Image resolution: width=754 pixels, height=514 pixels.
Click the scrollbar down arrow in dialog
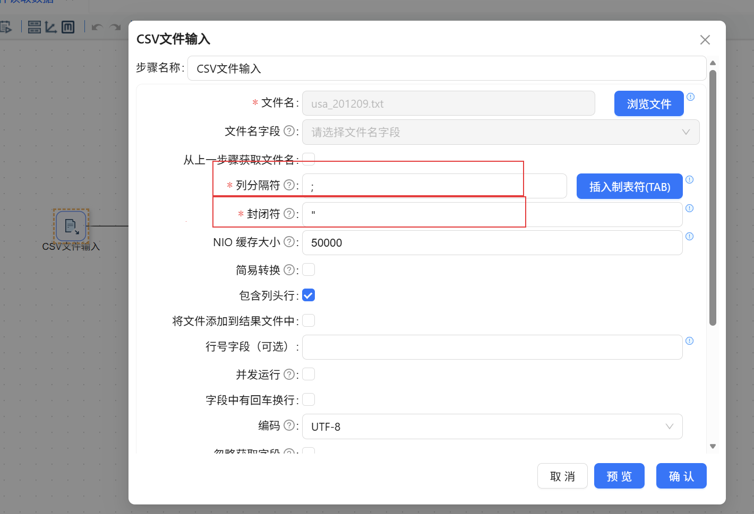pyautogui.click(x=713, y=447)
